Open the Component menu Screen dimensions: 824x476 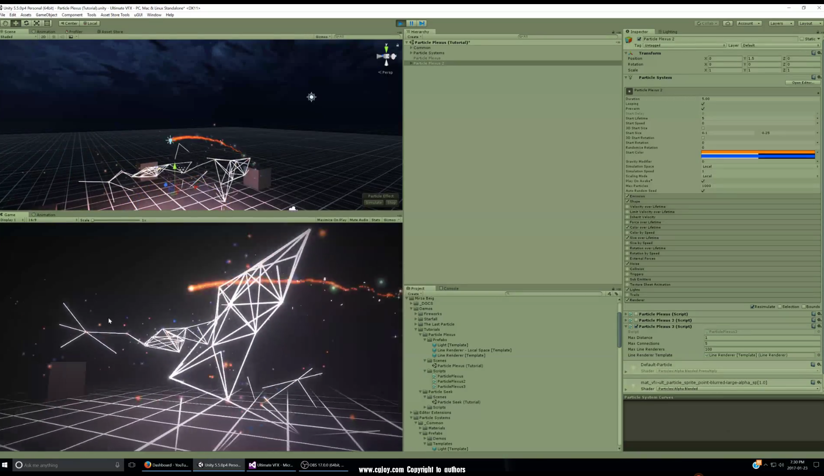(72, 15)
